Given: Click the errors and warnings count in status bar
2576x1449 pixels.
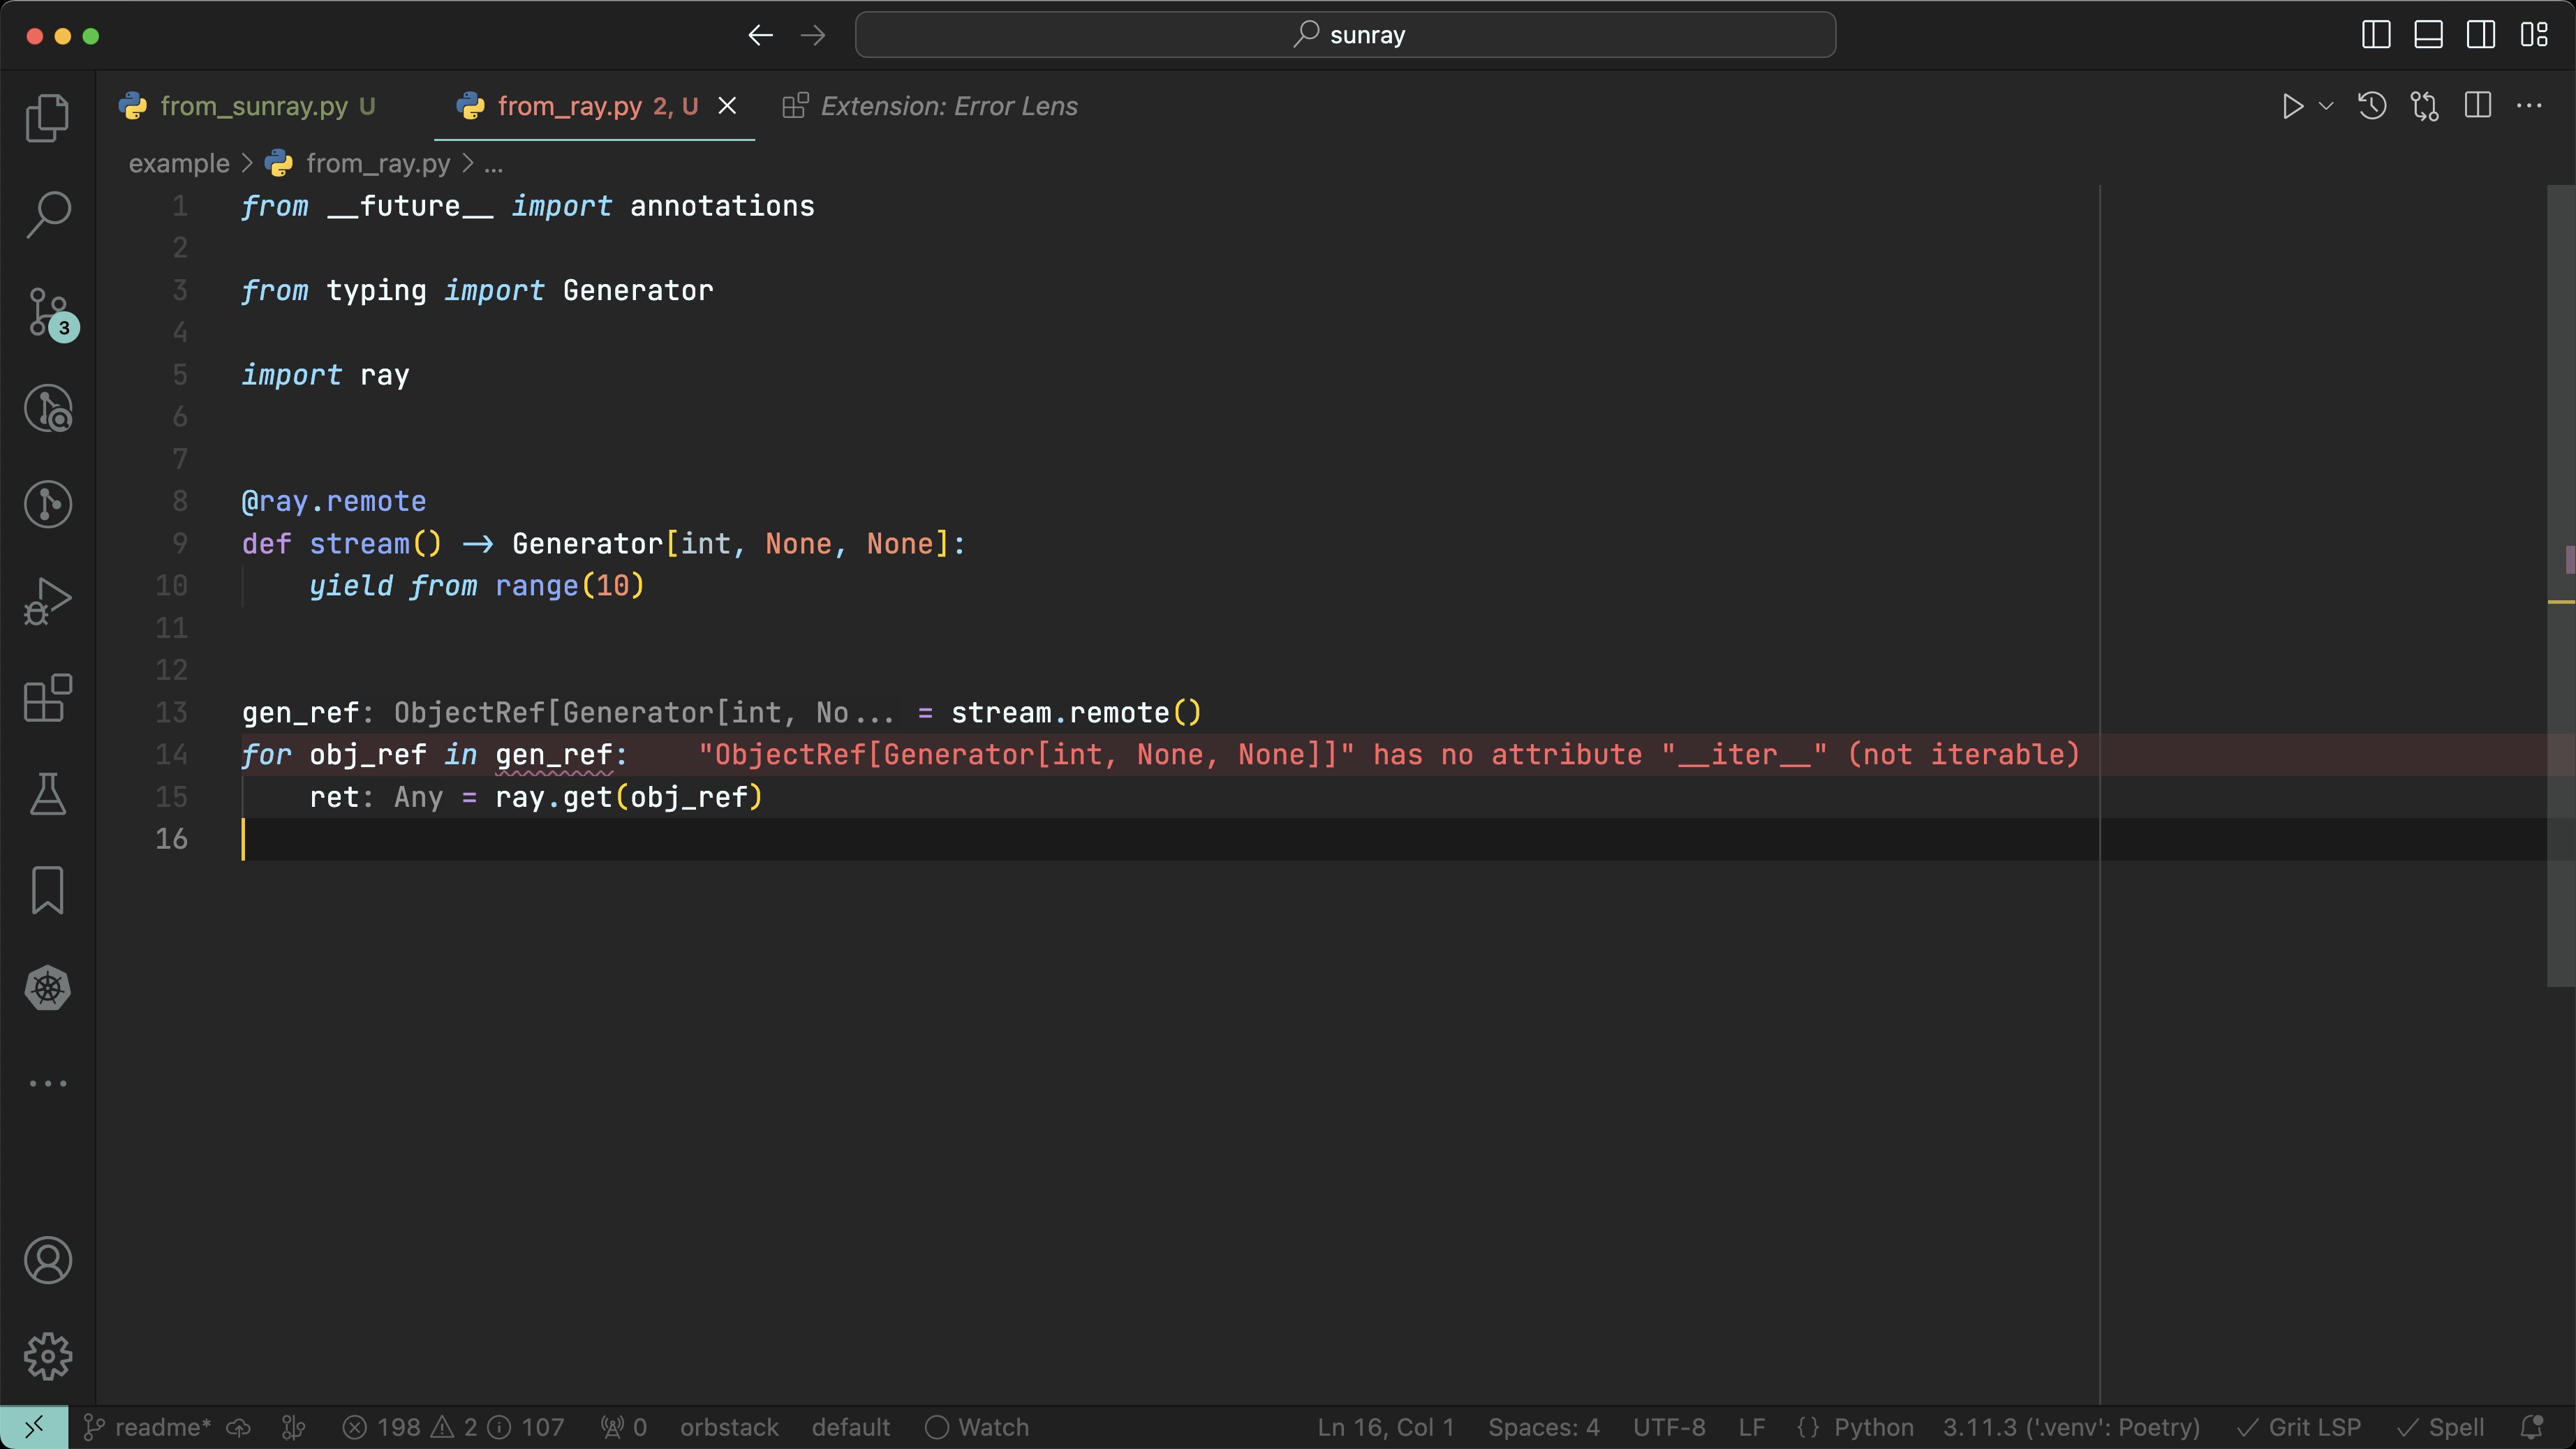Looking at the screenshot, I should (x=453, y=1427).
